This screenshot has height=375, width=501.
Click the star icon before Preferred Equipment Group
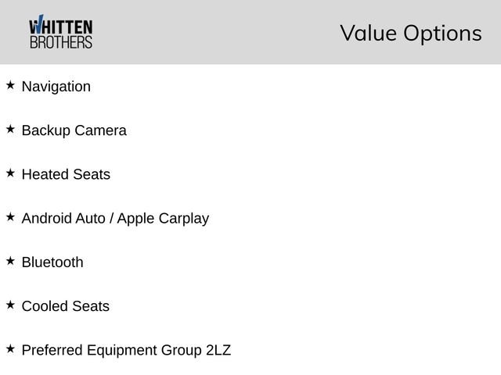9,348
